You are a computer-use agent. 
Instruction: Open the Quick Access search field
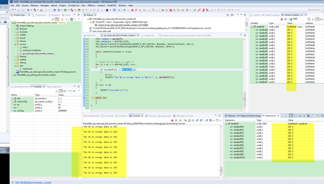coord(314,10)
